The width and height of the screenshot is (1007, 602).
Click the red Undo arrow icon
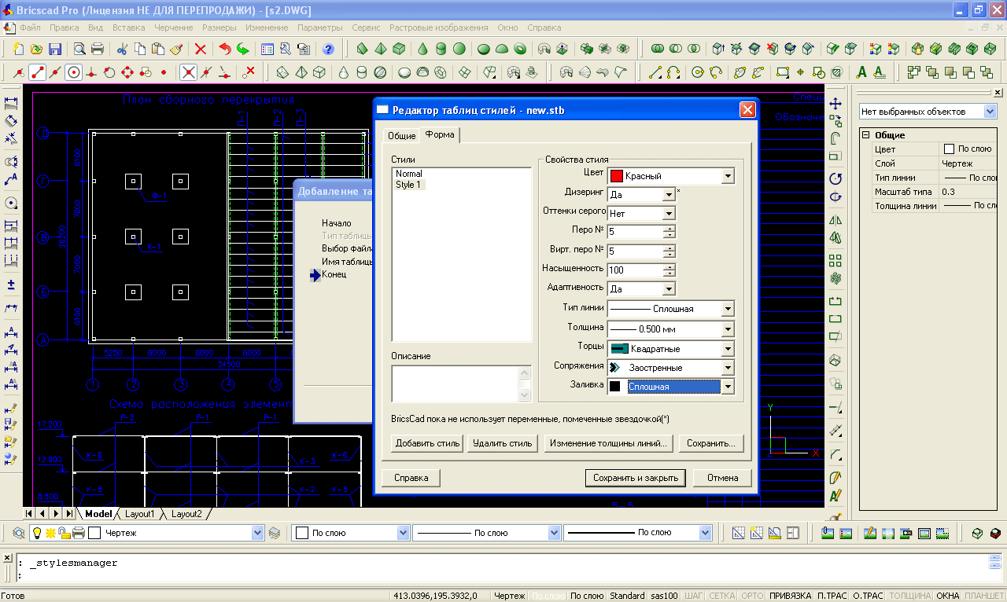pos(225,49)
